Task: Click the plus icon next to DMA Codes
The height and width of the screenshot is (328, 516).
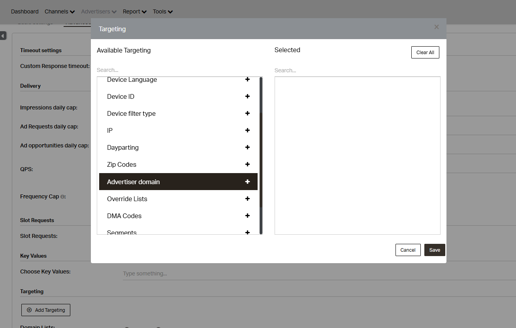Action: pyautogui.click(x=247, y=216)
